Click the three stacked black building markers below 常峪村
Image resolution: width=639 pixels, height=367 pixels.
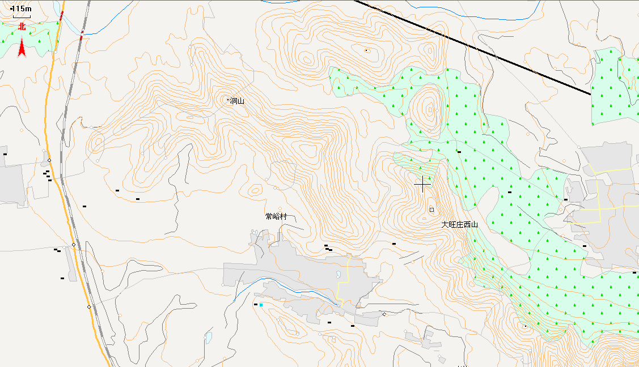coord(328,248)
